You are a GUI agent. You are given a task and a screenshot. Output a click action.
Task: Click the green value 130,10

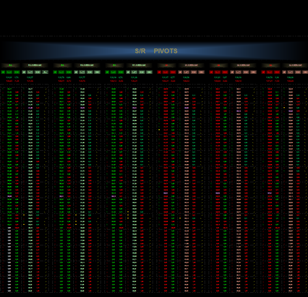click(x=238, y=77)
